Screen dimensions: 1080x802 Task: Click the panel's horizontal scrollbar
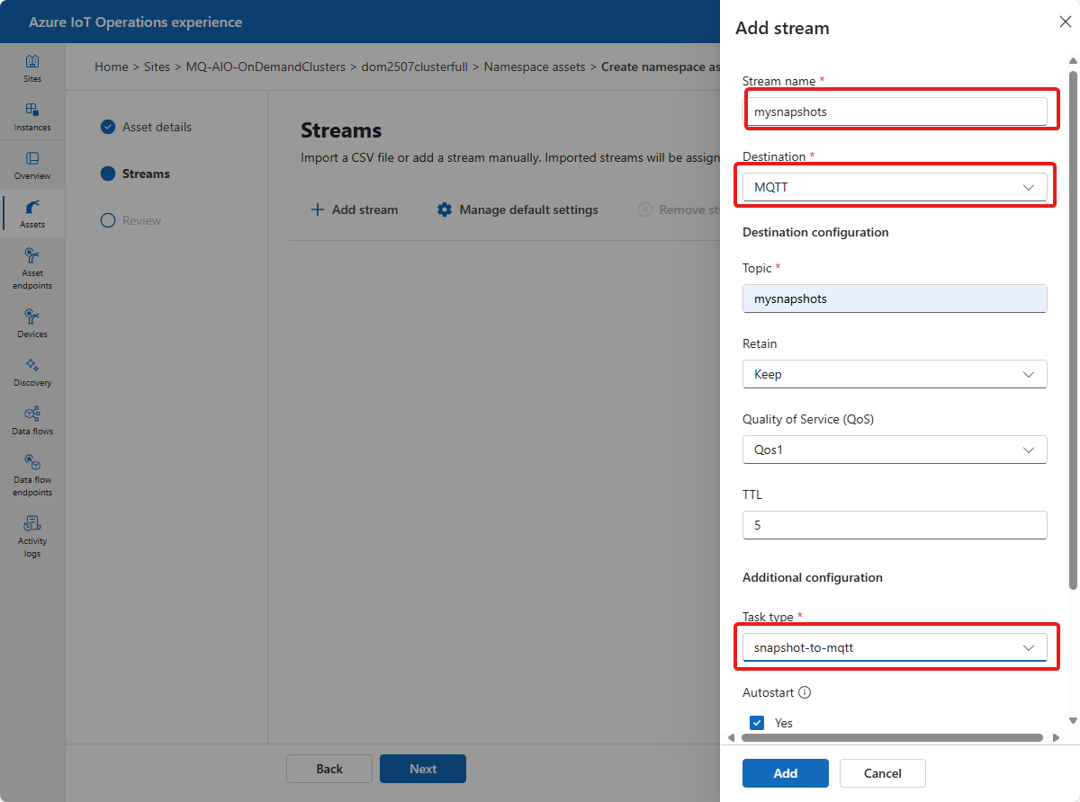(891, 738)
